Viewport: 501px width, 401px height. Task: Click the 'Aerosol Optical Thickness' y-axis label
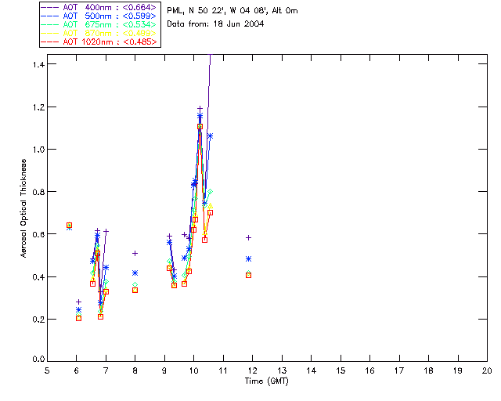(23, 208)
